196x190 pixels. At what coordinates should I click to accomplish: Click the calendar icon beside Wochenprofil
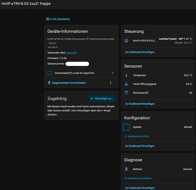126,93
